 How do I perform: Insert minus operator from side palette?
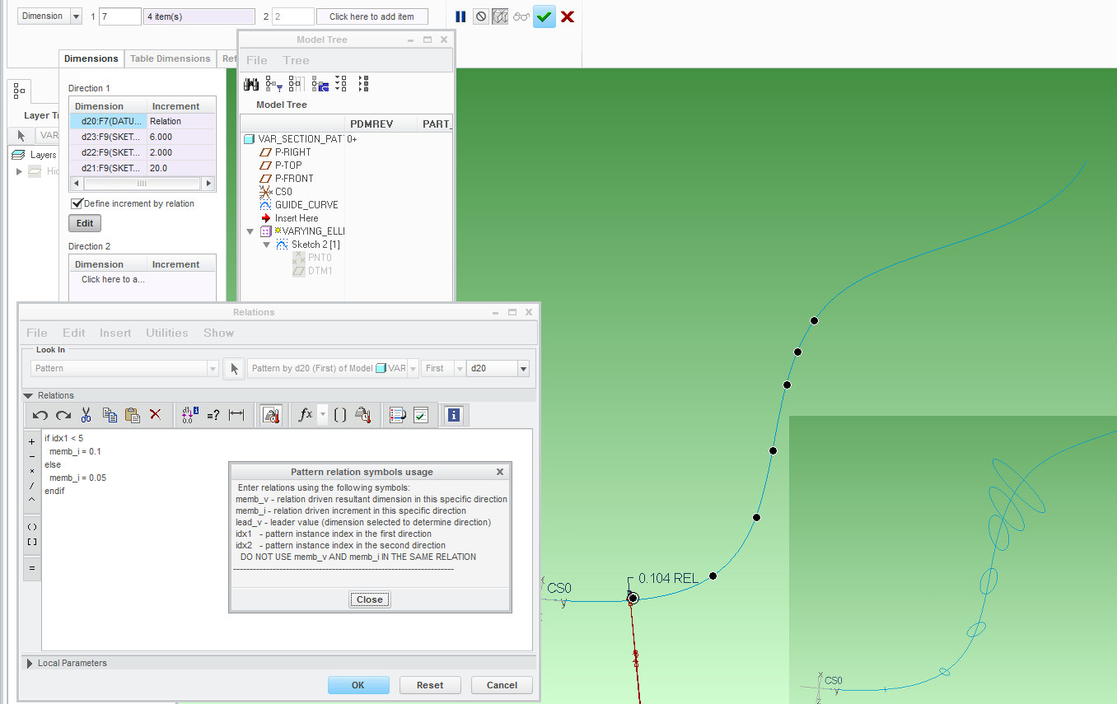[32, 456]
